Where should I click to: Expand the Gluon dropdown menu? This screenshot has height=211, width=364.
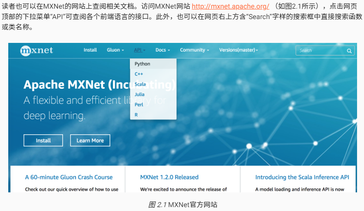[116, 50]
